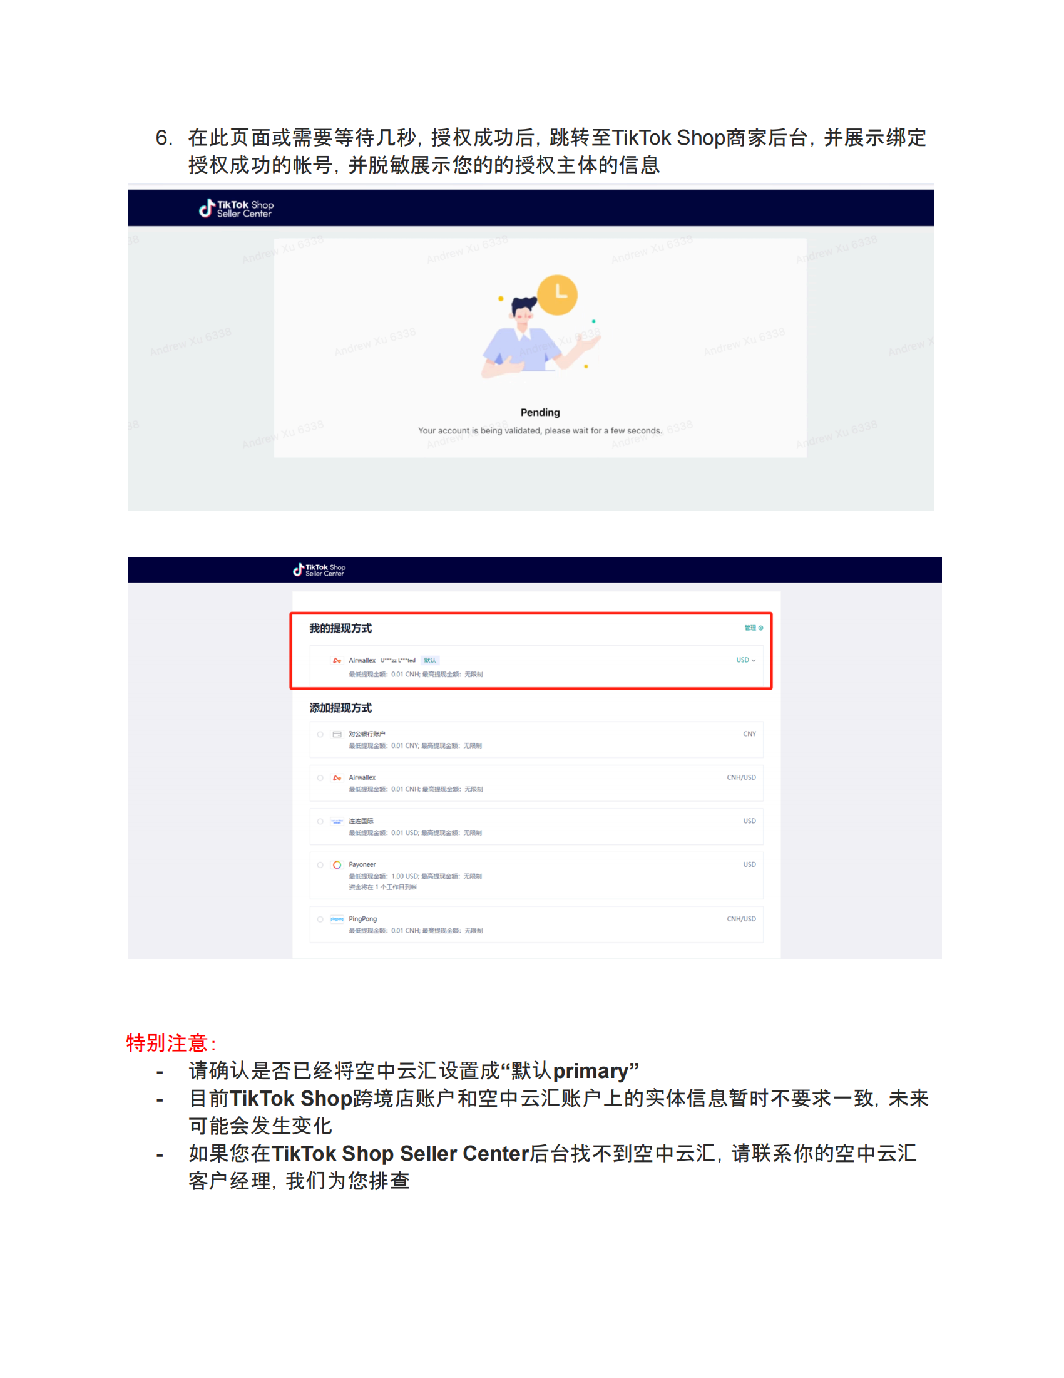Screen dimensions: 1064x1378
Task: Click the TikTok Shop logo in lower header
Action: 319,570
